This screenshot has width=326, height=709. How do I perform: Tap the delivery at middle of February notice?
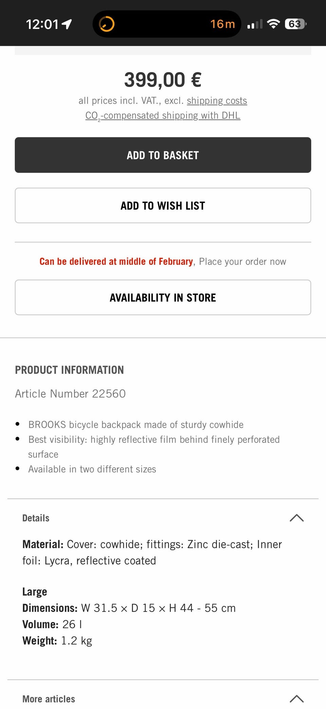pos(116,261)
